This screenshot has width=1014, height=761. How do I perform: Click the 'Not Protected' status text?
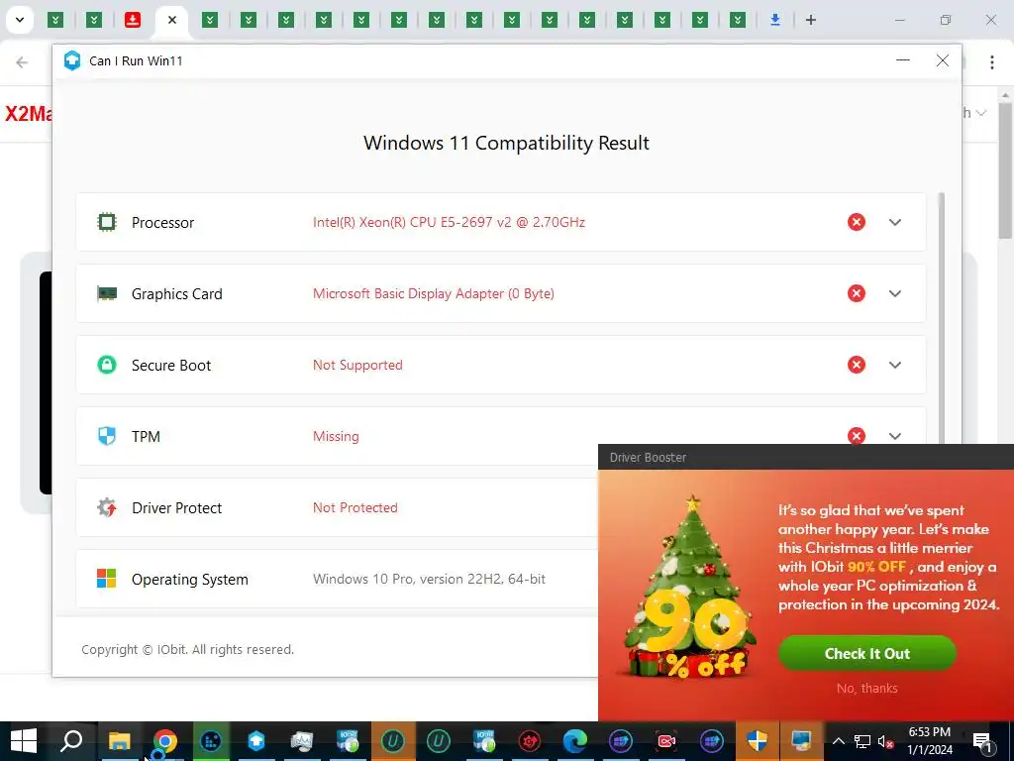tap(355, 507)
